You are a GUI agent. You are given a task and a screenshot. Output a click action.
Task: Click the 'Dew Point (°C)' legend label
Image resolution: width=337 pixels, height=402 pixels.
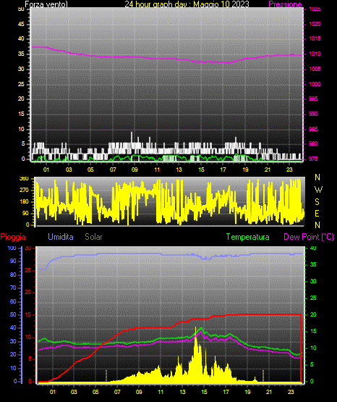[309, 237]
